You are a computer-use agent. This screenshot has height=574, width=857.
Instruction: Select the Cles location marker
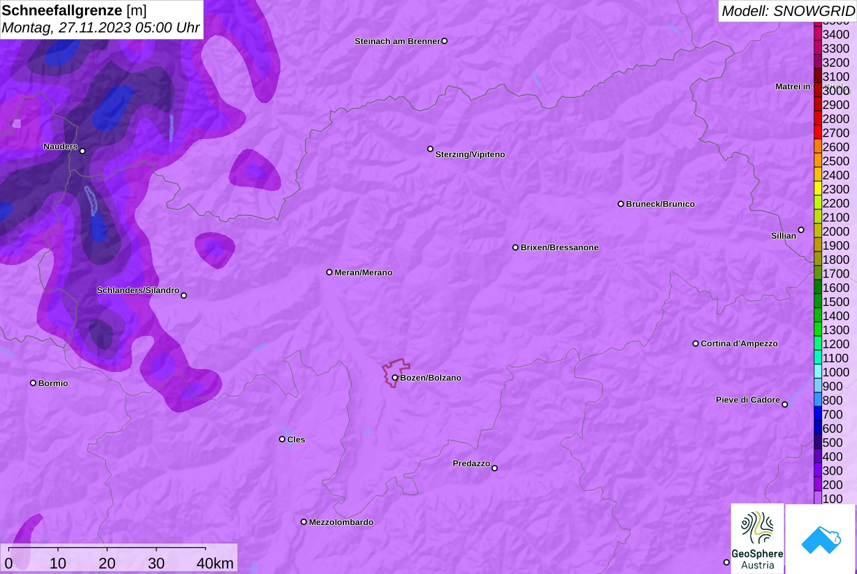[282, 439]
